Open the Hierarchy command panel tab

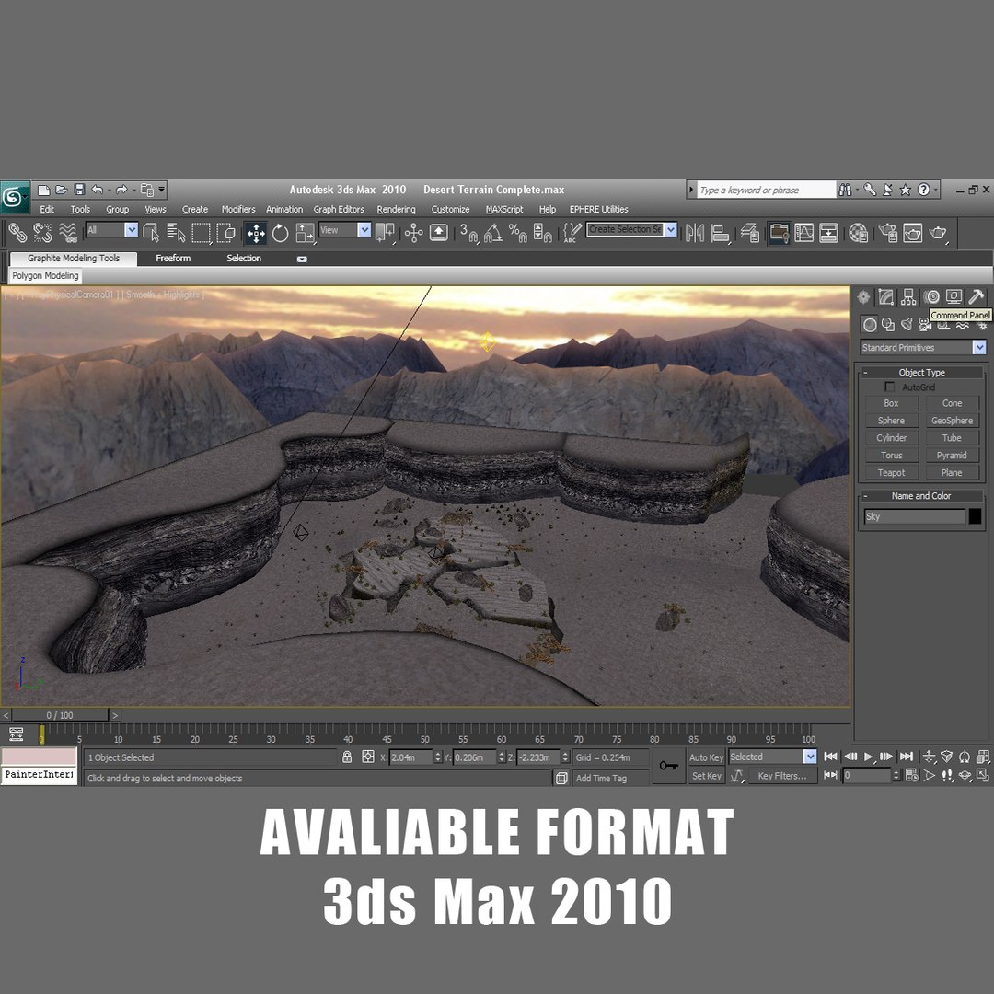[x=908, y=296]
